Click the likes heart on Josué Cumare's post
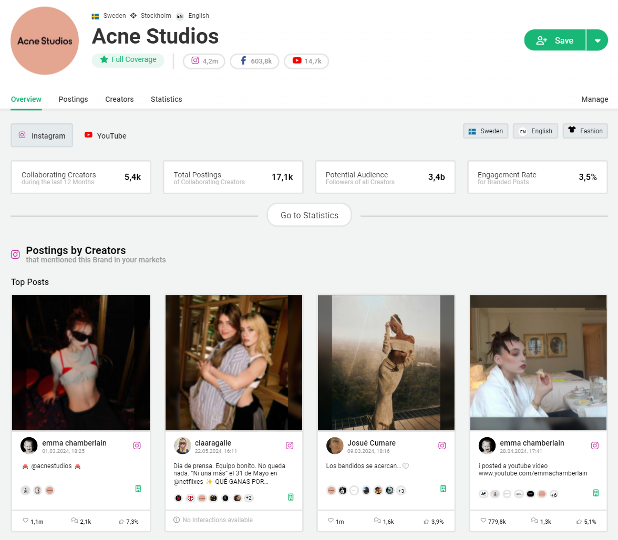Viewport: 618px width, 540px height. 331,521
